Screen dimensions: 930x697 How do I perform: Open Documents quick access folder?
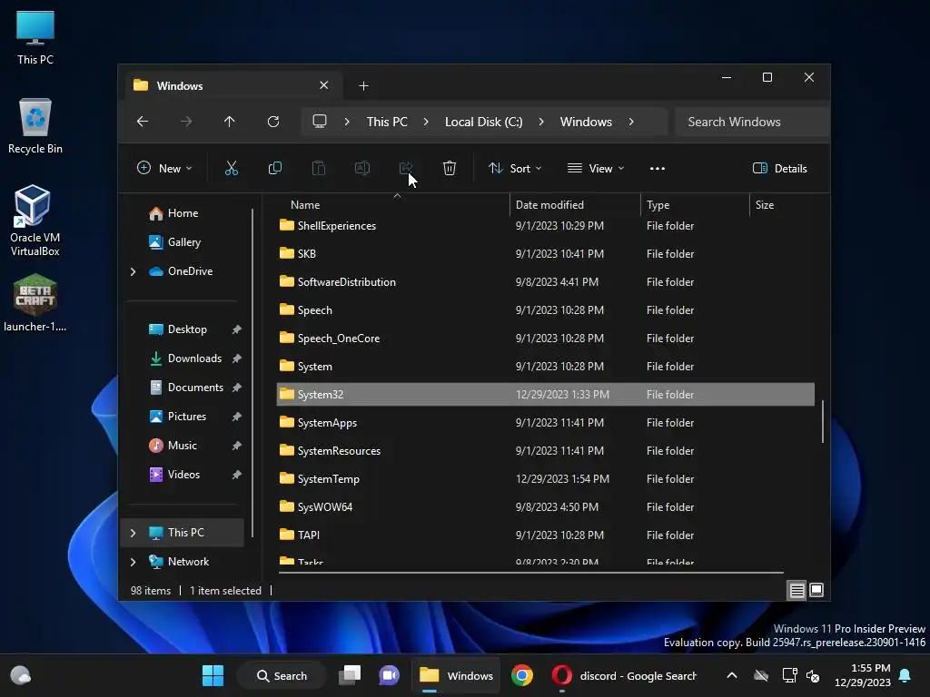pyautogui.click(x=185, y=388)
